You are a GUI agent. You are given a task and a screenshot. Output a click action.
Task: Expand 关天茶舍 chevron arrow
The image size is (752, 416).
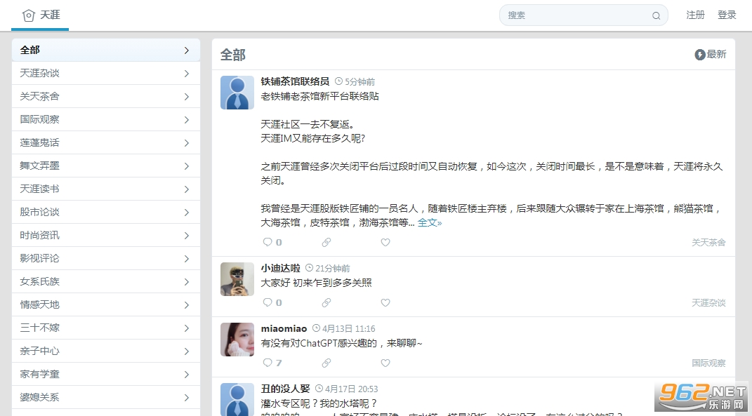(x=187, y=97)
